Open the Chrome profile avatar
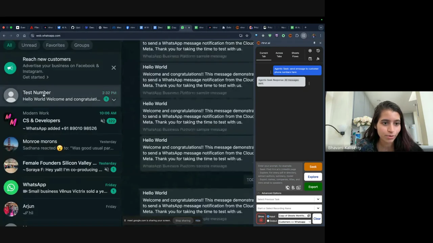Viewport: 433px width, 243px height. pos(314,35)
